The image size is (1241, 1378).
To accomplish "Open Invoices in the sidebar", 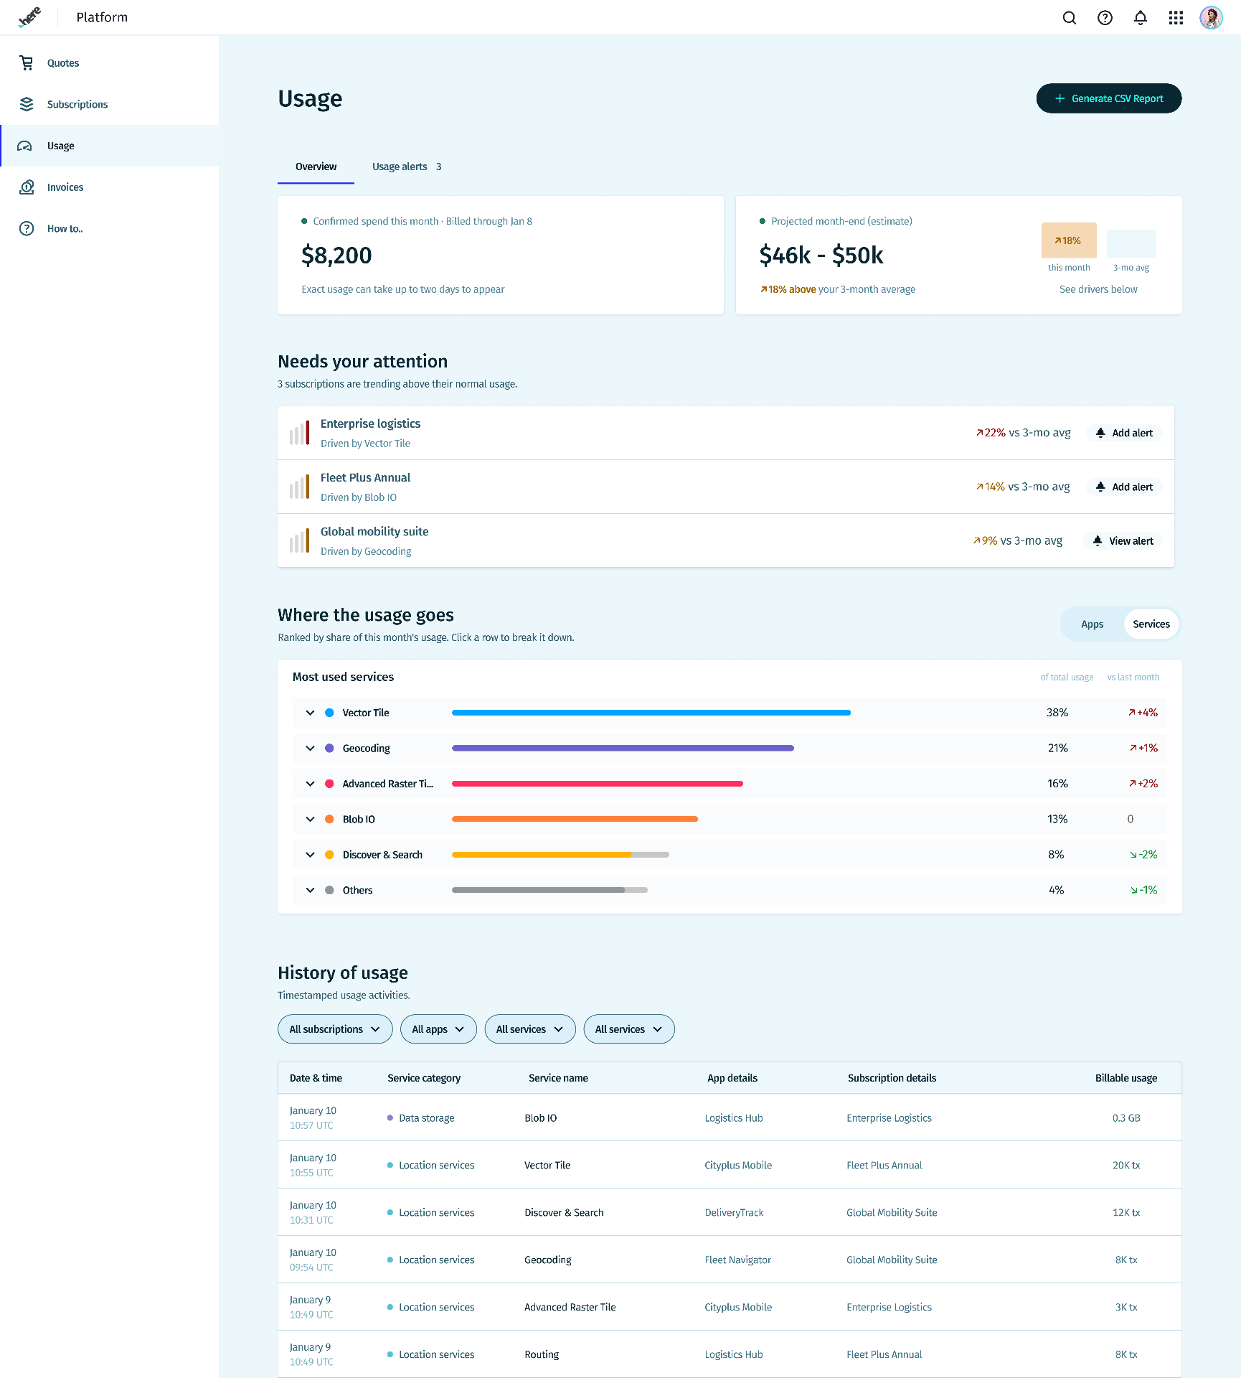I will [110, 187].
